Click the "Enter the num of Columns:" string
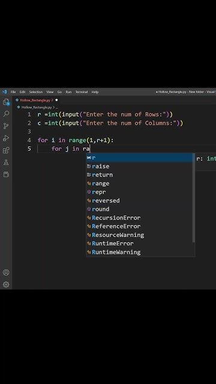216x384 pixels. pyautogui.click(x=130, y=123)
